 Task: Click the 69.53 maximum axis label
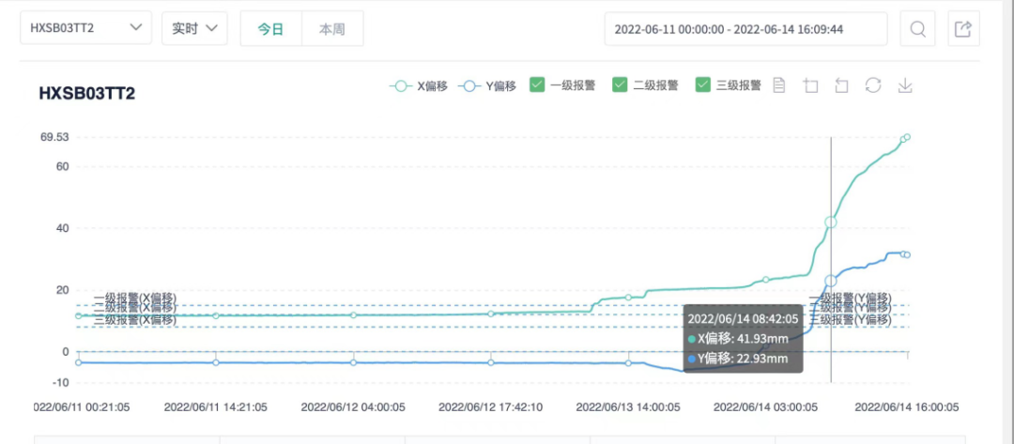[54, 137]
